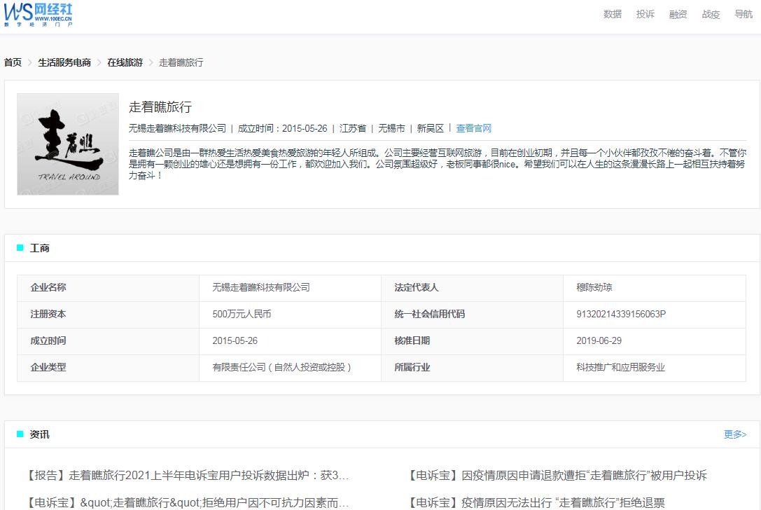Open the 战疫 section in top navigation
761x510 pixels.
pos(711,14)
